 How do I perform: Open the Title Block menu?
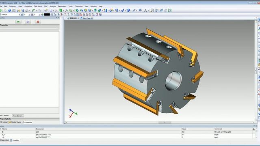click(38, 6)
